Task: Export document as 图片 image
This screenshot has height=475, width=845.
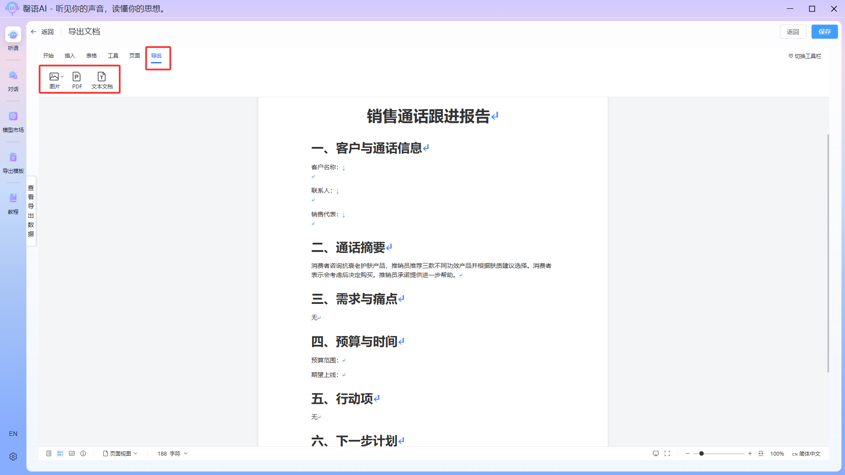Action: point(54,80)
